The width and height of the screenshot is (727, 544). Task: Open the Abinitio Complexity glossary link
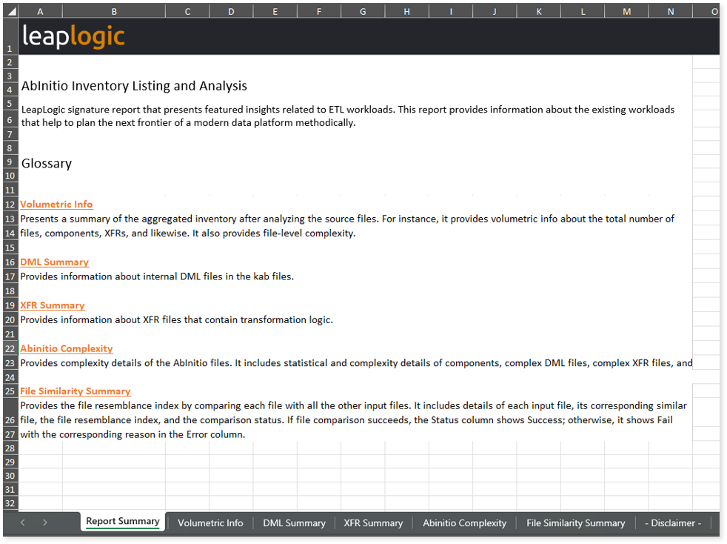66,348
